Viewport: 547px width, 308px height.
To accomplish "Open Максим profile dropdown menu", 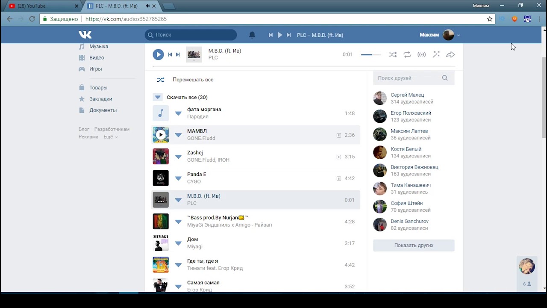I will 440,35.
